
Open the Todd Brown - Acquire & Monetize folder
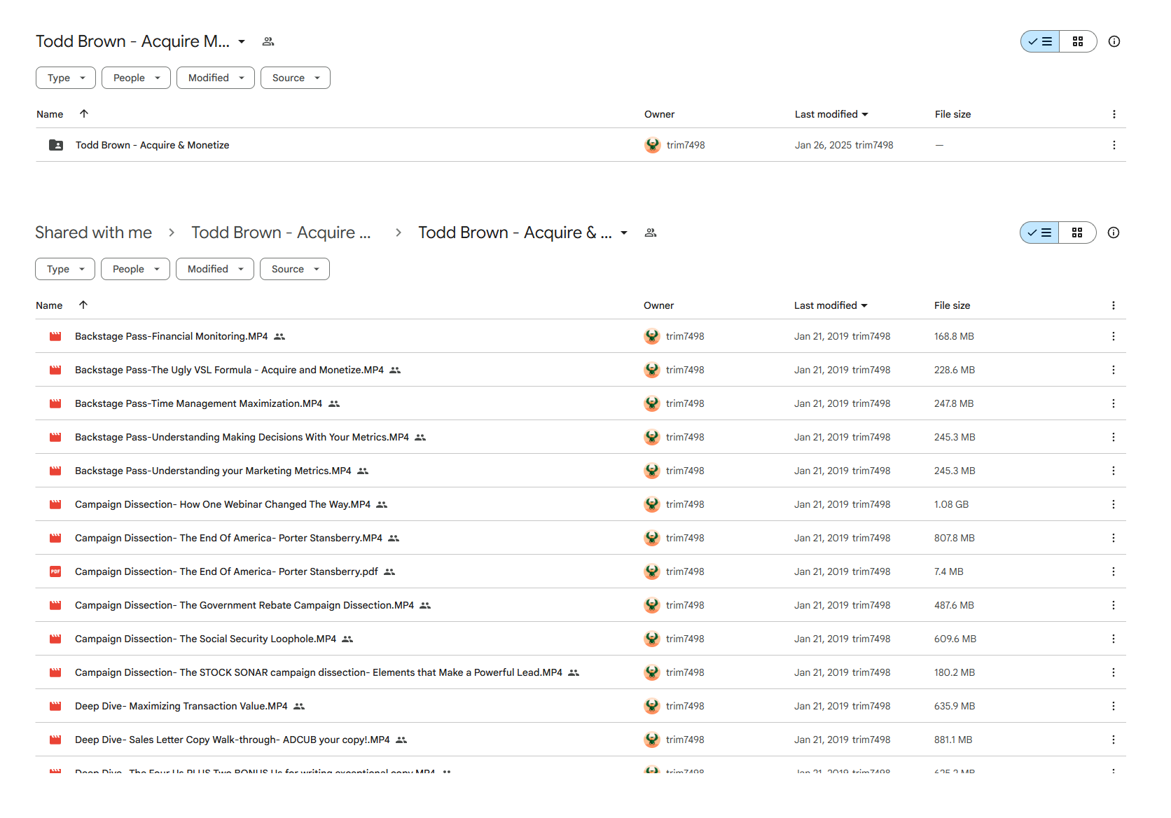click(153, 145)
